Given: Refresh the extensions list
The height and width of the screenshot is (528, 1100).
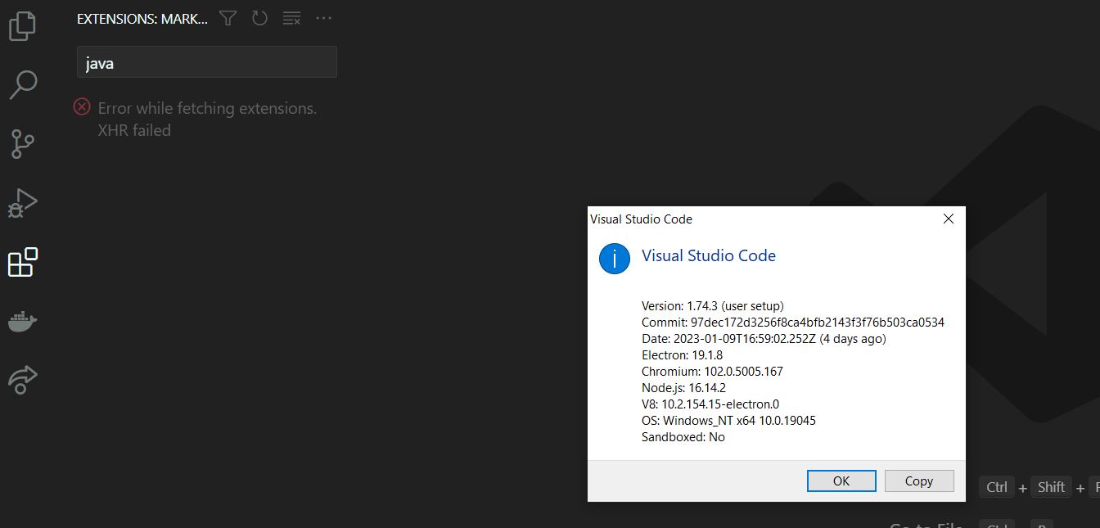Looking at the screenshot, I should [x=259, y=18].
